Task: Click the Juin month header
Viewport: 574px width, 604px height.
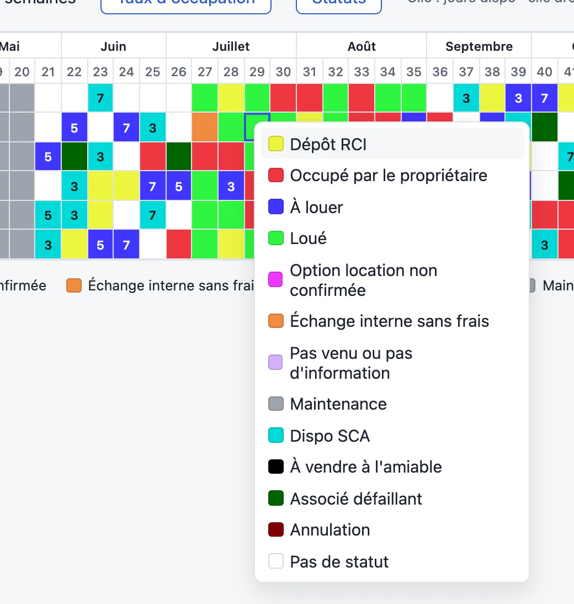Action: point(114,46)
